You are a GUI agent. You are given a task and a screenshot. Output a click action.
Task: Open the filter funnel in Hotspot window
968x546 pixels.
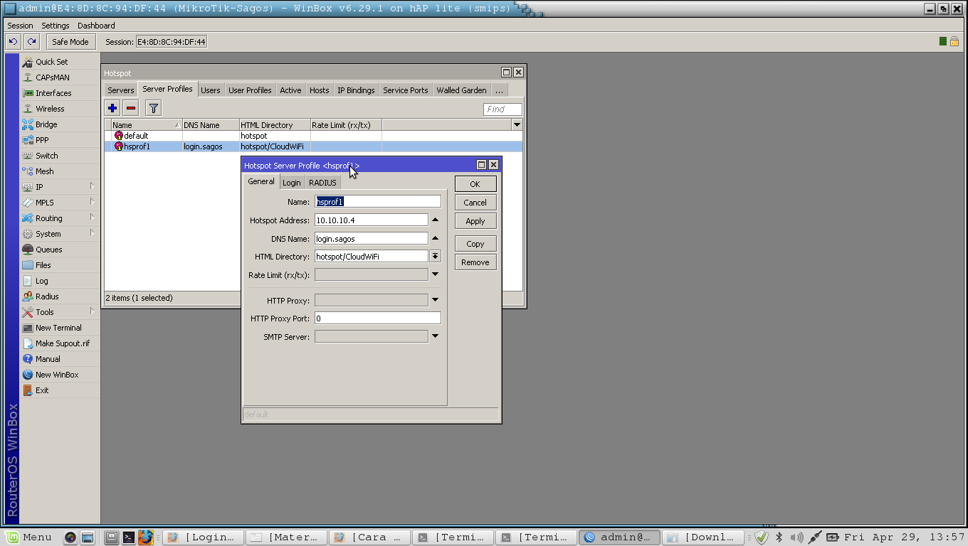click(153, 108)
